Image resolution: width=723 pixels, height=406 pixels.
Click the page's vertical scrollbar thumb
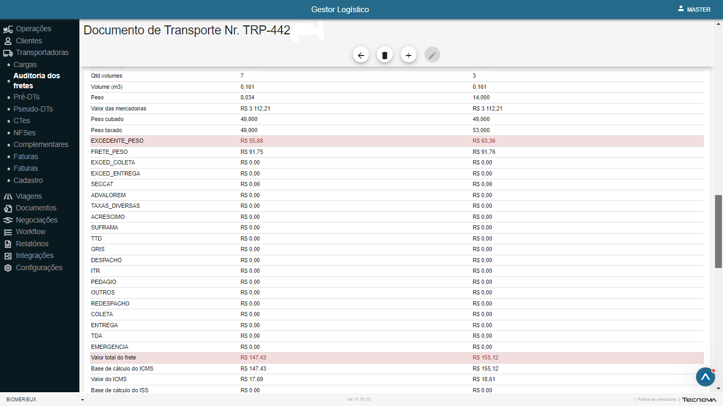(719, 232)
